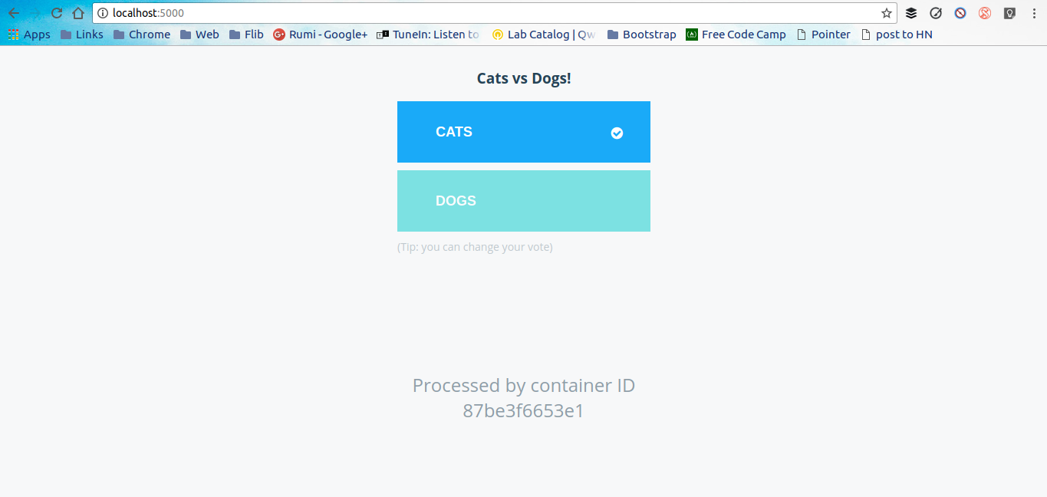This screenshot has height=497, width=1047.
Task: Vote for DOGS
Action: 523,201
